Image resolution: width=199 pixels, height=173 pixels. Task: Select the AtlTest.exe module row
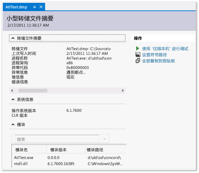point(69,158)
